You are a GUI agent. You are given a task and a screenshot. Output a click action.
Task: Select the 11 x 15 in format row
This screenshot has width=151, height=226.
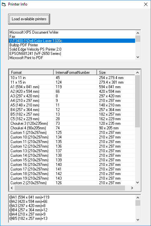[x=72, y=82]
